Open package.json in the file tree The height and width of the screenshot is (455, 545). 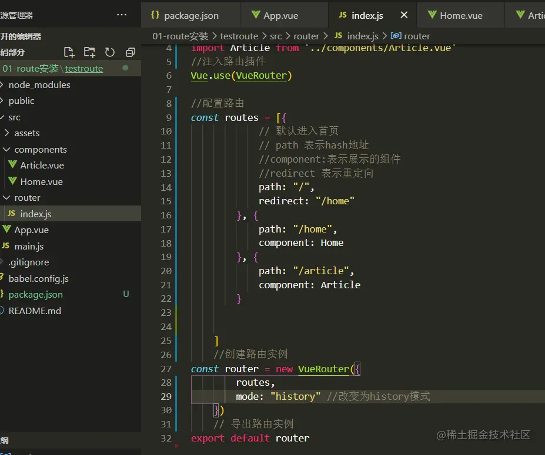(35, 295)
